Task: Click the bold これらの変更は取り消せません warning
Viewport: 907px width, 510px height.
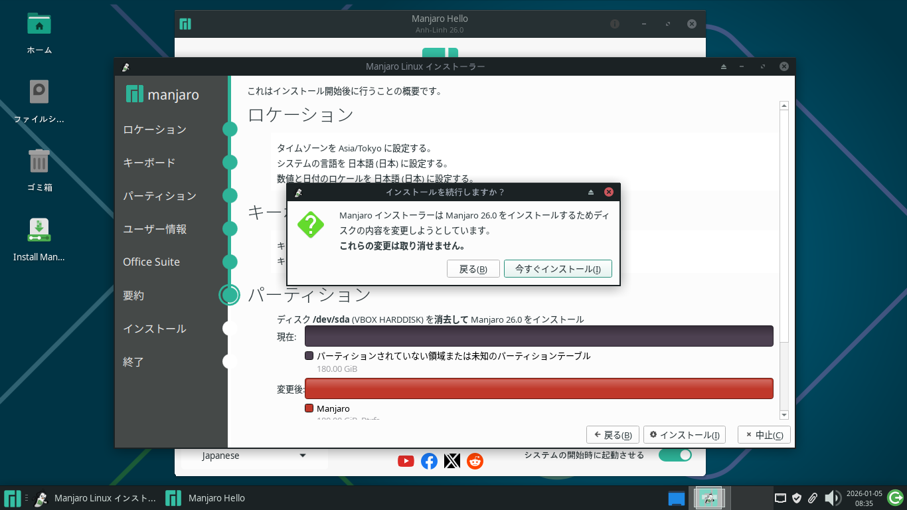Action: [x=402, y=246]
